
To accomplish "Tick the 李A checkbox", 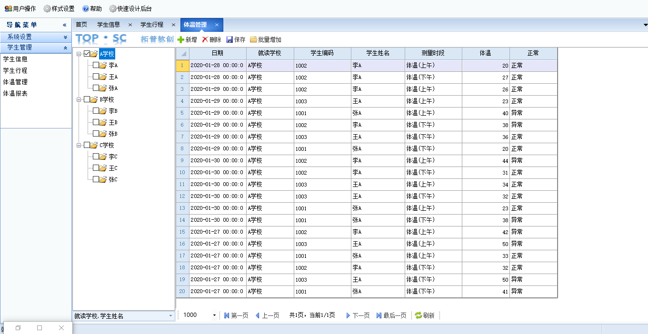I will point(96,65).
